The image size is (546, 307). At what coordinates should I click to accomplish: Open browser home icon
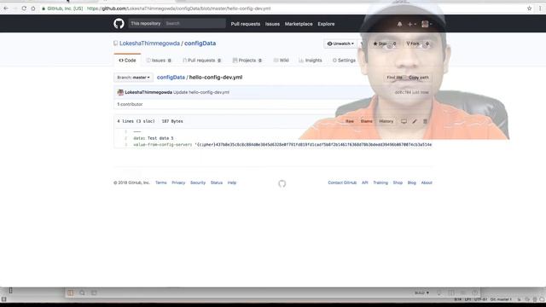[x=33, y=9]
